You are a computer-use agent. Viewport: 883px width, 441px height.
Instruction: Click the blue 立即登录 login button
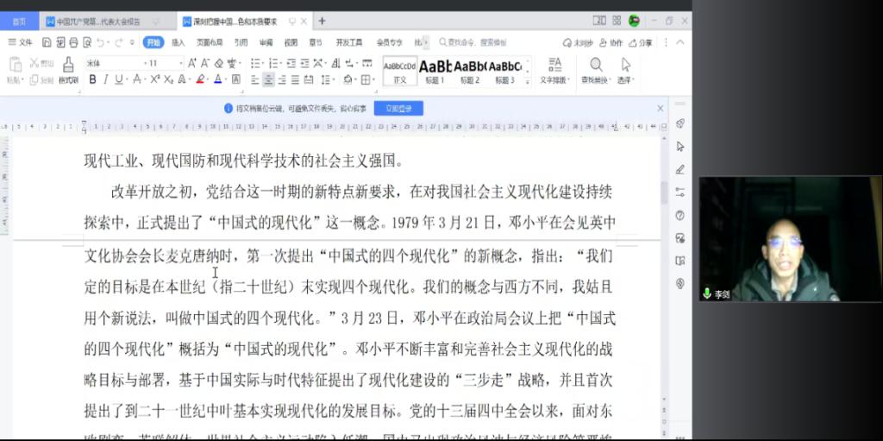click(x=398, y=109)
